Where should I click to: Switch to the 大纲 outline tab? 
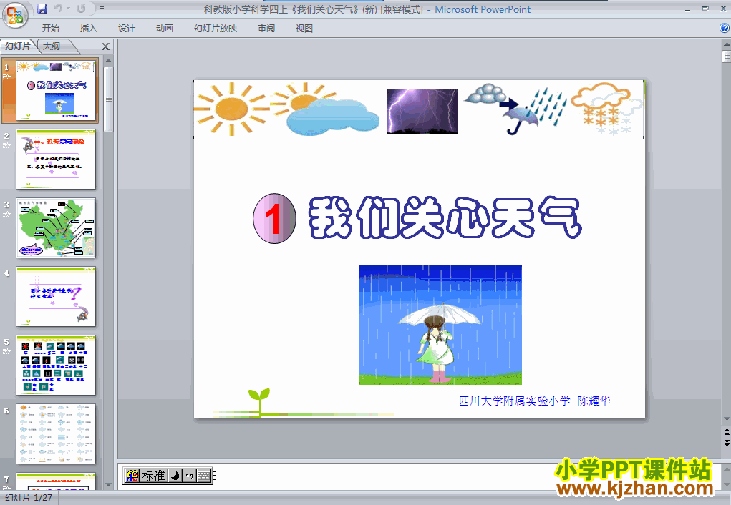(52, 46)
